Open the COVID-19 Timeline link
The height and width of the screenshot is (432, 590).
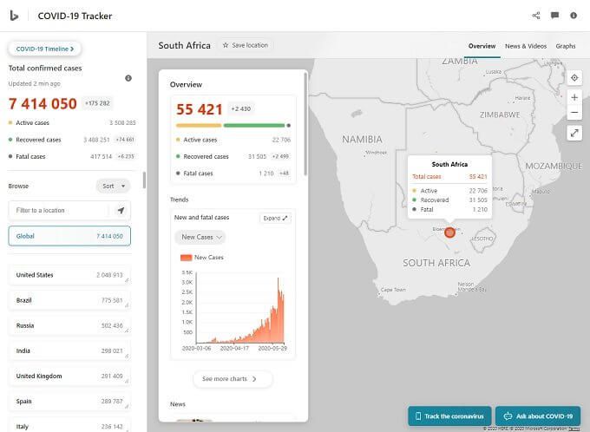point(45,49)
